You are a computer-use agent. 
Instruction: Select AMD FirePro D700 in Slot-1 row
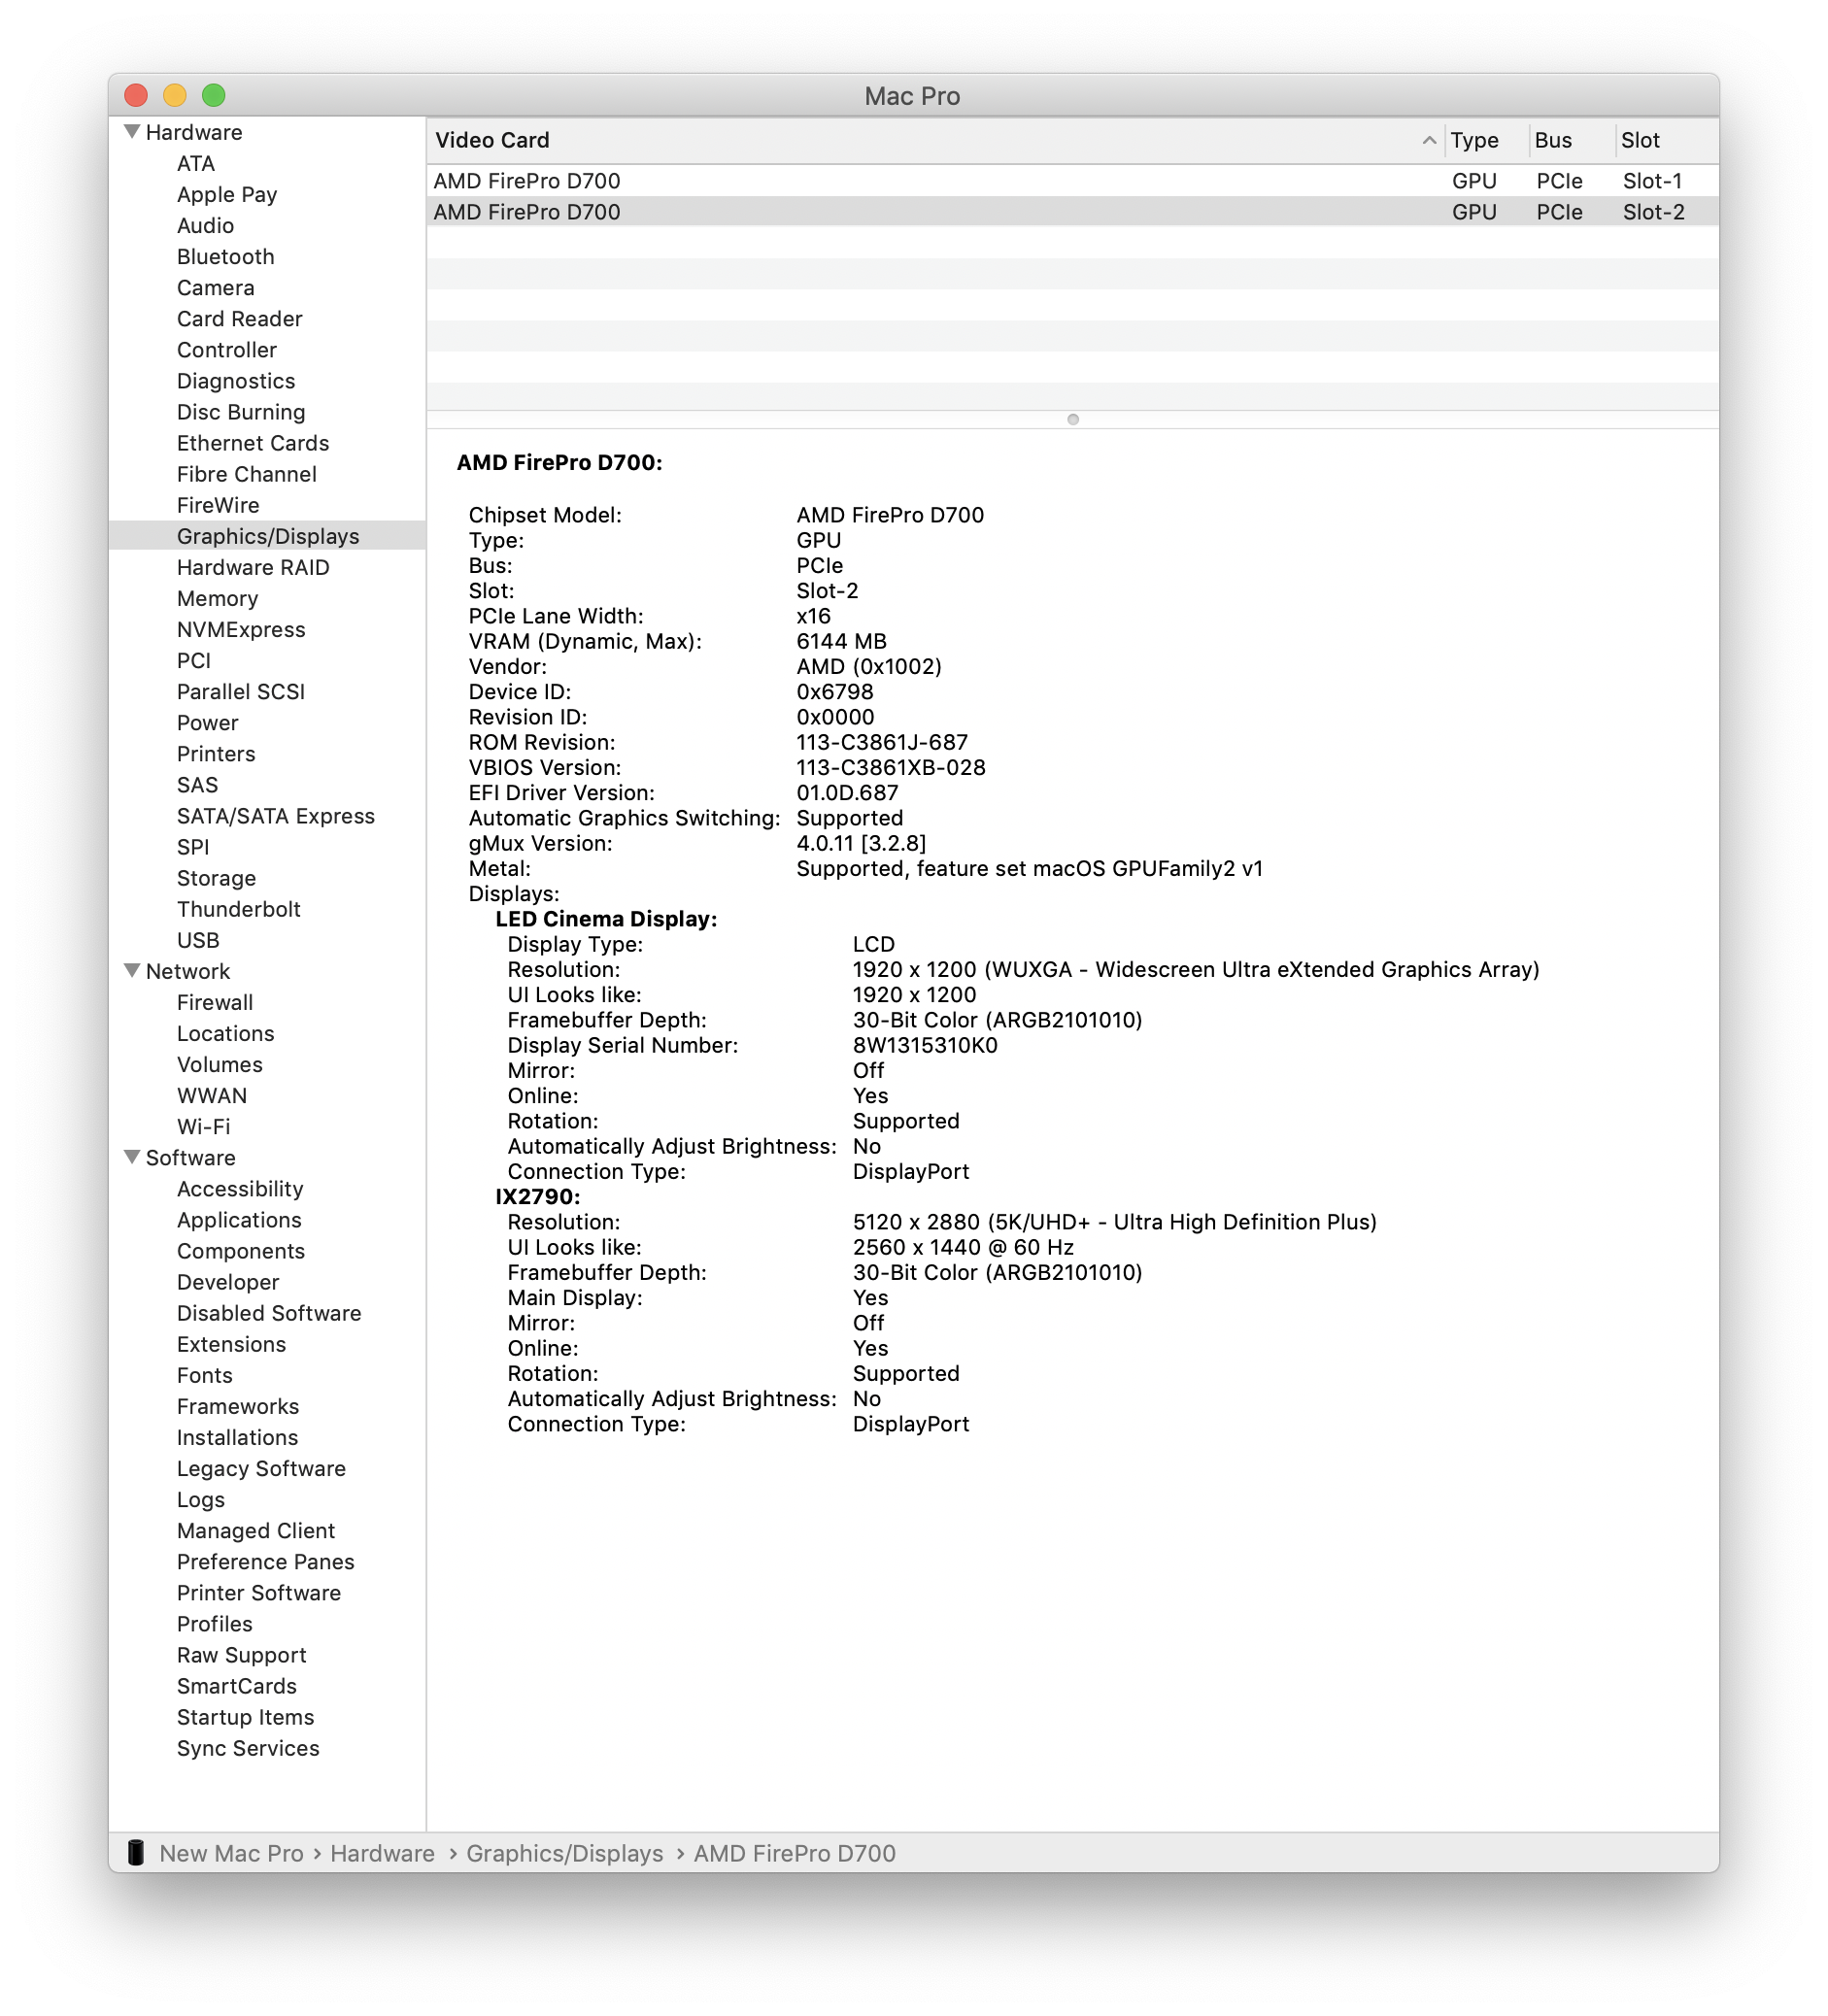click(1072, 181)
